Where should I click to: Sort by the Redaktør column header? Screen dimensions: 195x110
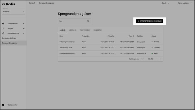click(140, 36)
